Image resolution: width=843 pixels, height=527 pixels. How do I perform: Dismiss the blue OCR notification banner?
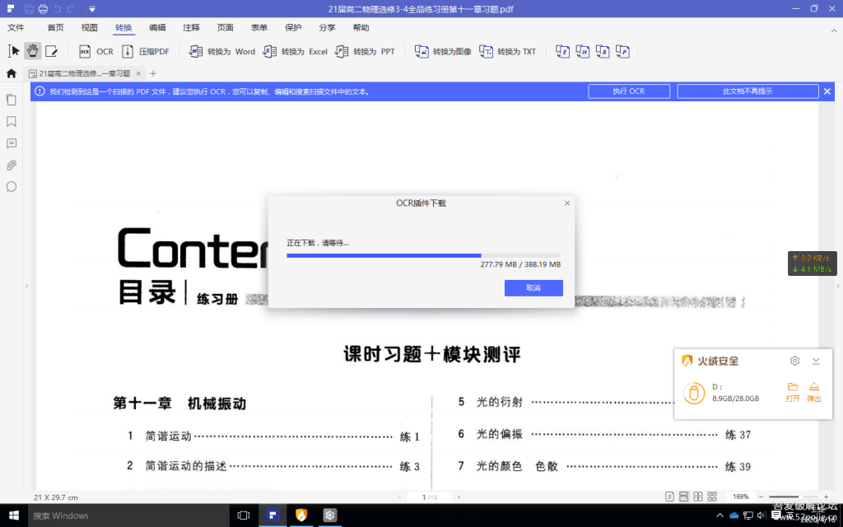827,91
